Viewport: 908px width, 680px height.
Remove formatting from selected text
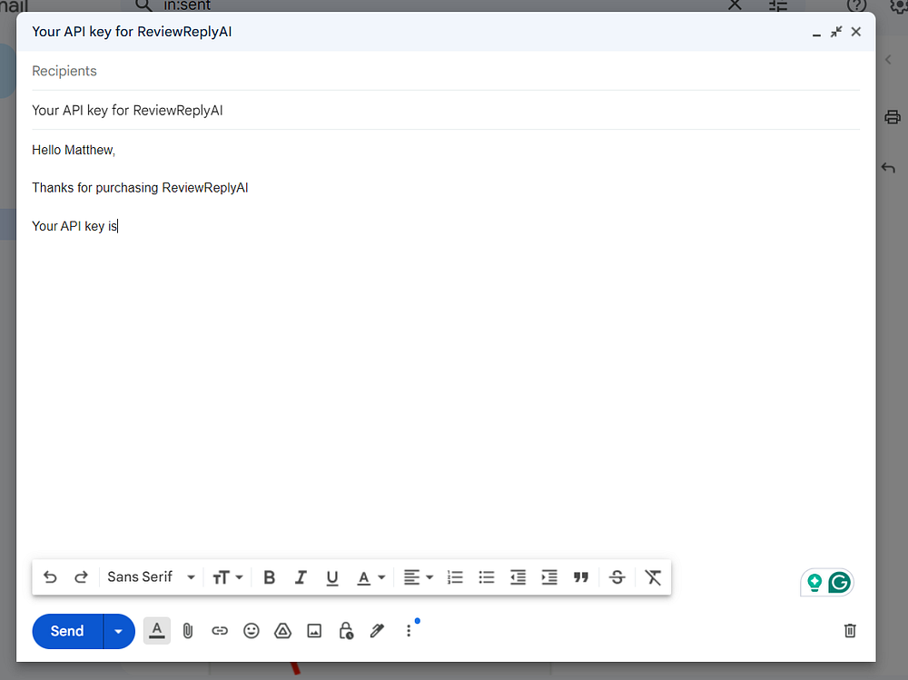point(653,577)
